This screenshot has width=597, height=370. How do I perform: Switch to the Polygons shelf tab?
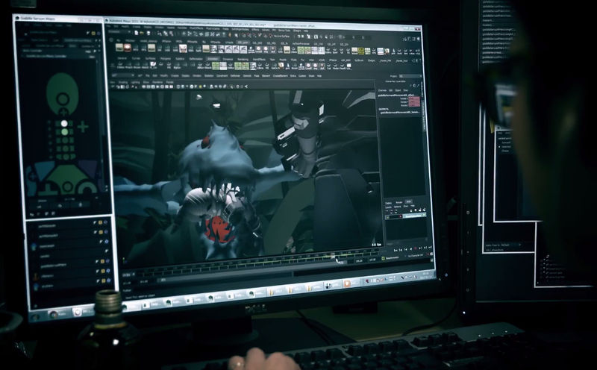click(x=166, y=59)
